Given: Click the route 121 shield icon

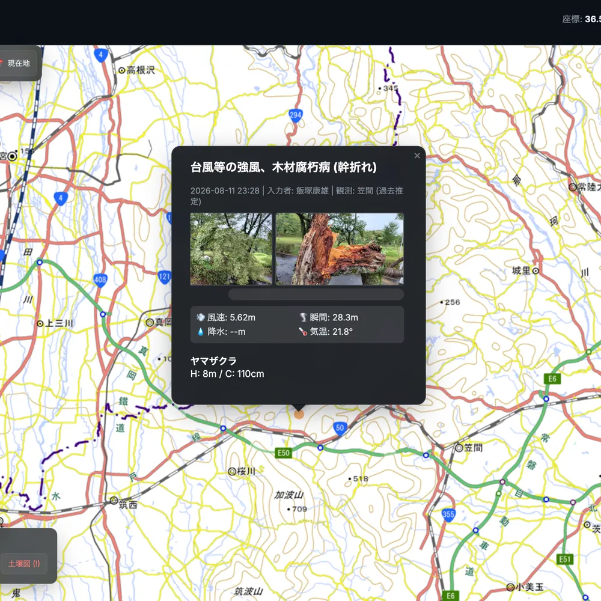Looking at the screenshot, I should [x=165, y=277].
